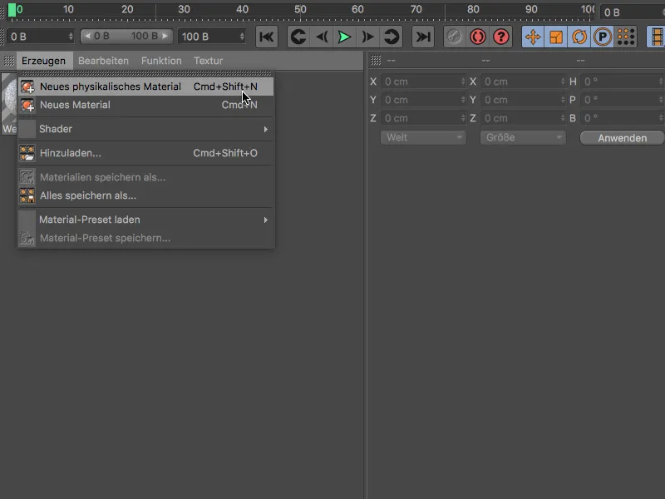Open the Welt coordinate system dropdown
This screenshot has width=665, height=499.
pos(422,137)
